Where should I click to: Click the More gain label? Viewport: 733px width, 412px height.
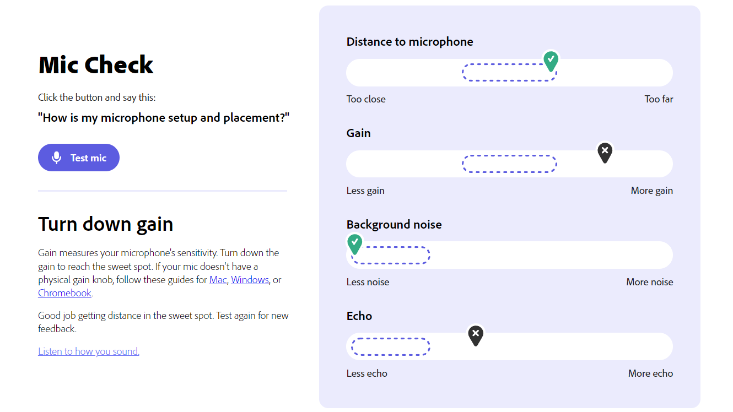(651, 191)
